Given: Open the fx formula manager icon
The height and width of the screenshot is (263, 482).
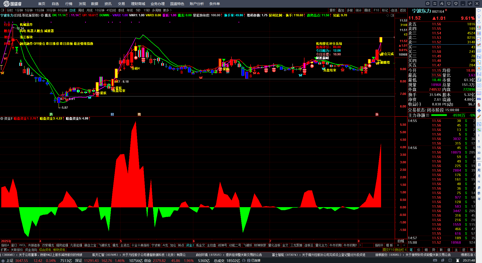Looking at the screenshot, I should point(442,4).
